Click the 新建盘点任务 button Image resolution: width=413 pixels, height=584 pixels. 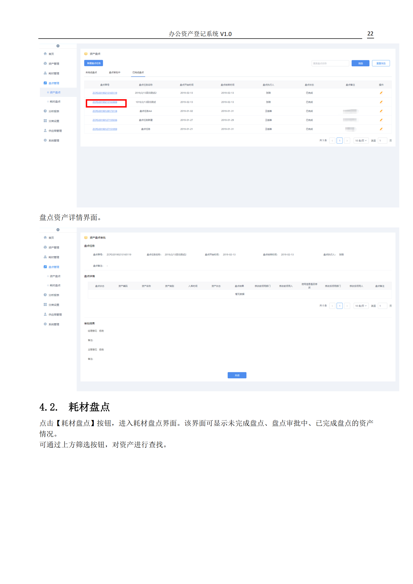click(94, 63)
